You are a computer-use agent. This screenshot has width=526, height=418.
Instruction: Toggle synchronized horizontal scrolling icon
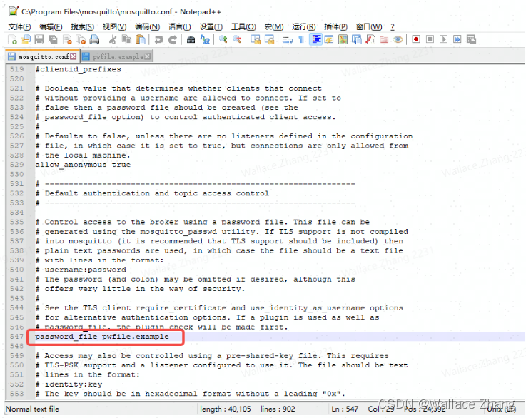pos(269,39)
